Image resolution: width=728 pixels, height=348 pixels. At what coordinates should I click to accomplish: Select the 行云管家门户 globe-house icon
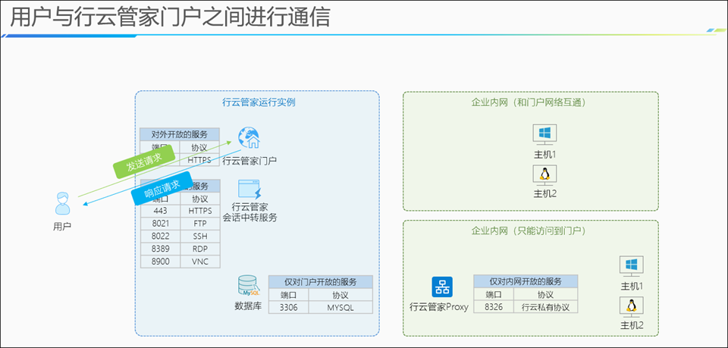click(249, 138)
